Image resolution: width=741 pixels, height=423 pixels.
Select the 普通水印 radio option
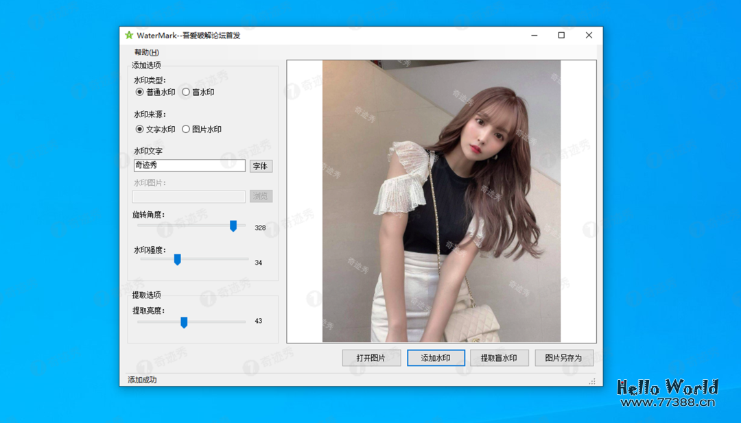click(x=140, y=92)
